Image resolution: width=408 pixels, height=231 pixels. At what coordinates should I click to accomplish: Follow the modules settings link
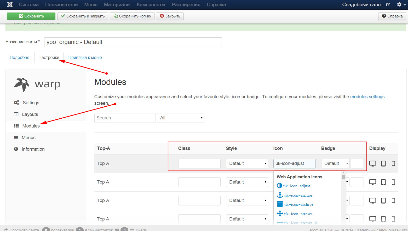367,97
